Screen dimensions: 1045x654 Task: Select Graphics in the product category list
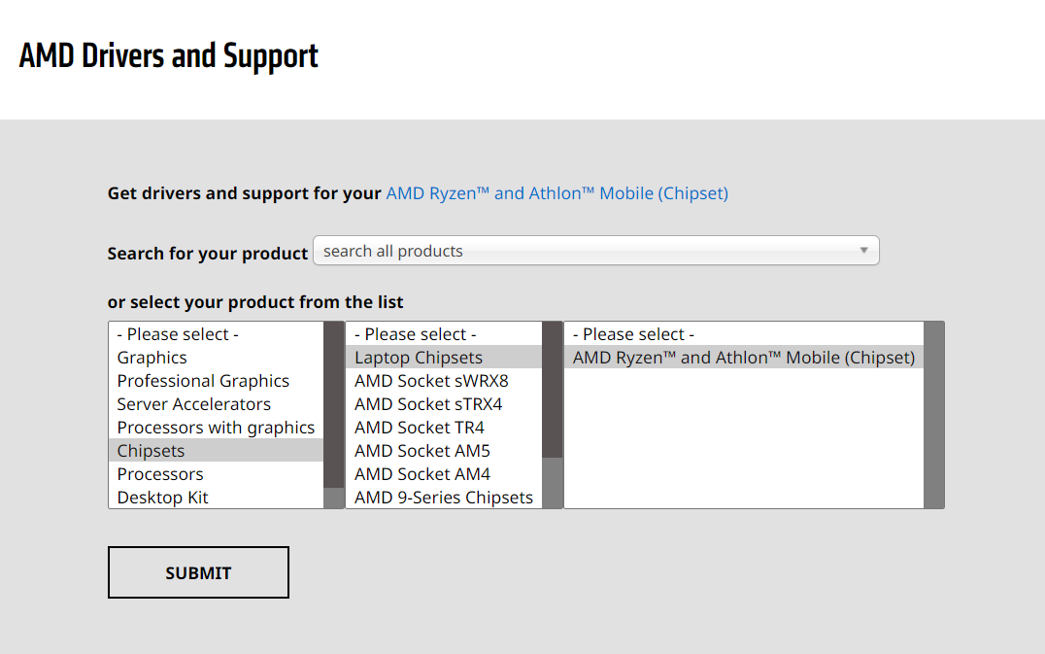click(x=152, y=358)
